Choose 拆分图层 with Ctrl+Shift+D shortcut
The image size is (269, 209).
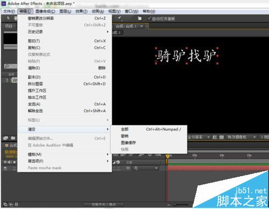65,84
